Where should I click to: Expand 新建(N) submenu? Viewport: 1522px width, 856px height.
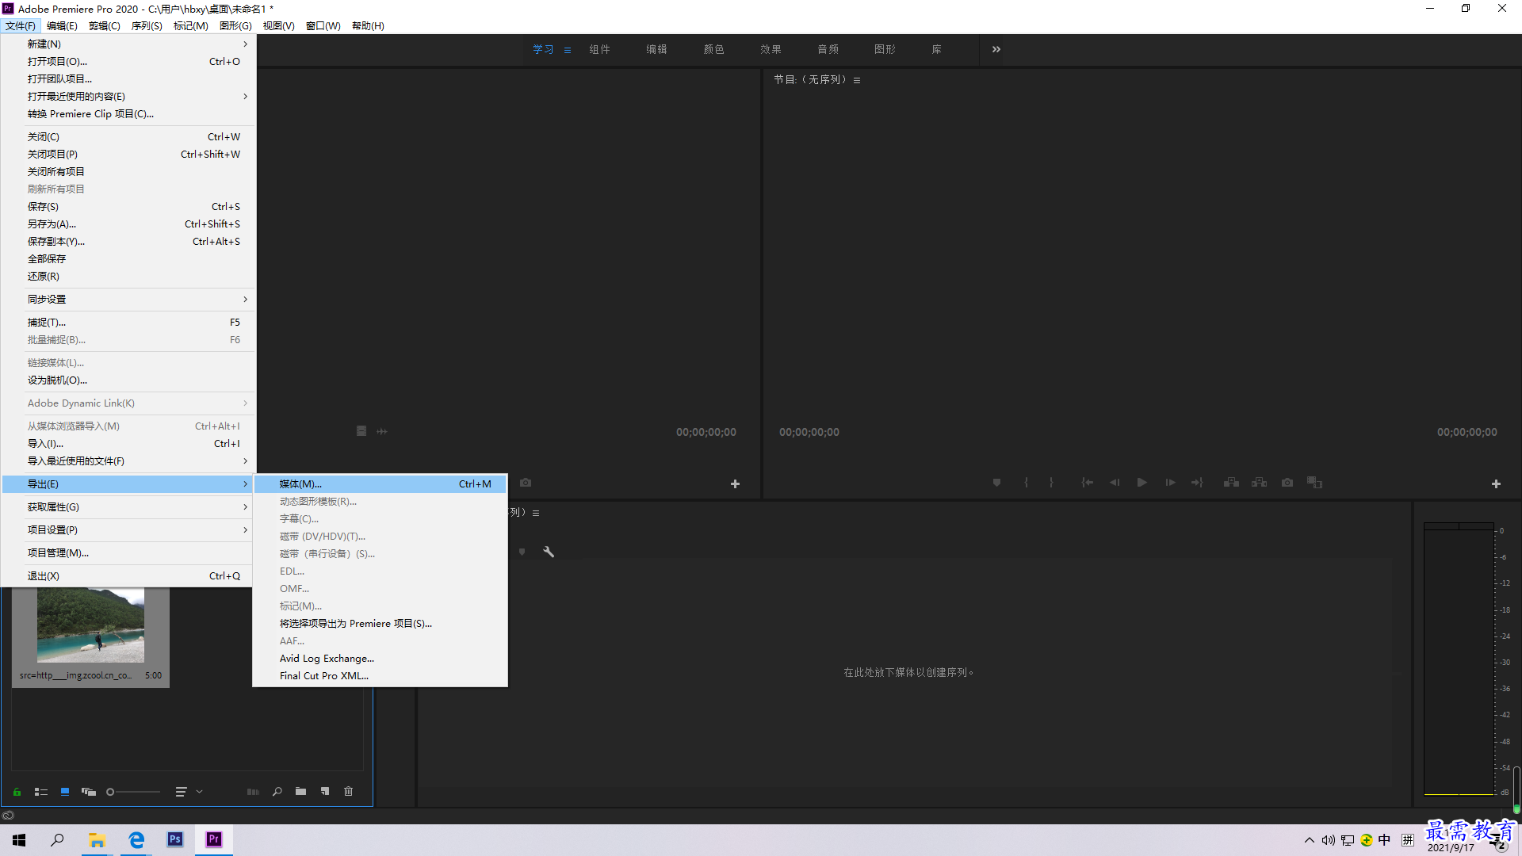pos(128,44)
